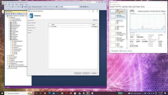Expand the AyuboDB database node
Image resolution: width=168 pixels, height=95 pixels.
point(9,22)
